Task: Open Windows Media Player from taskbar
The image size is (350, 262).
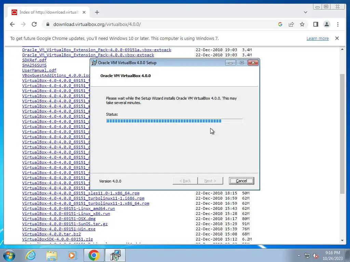Action: click(x=72, y=255)
